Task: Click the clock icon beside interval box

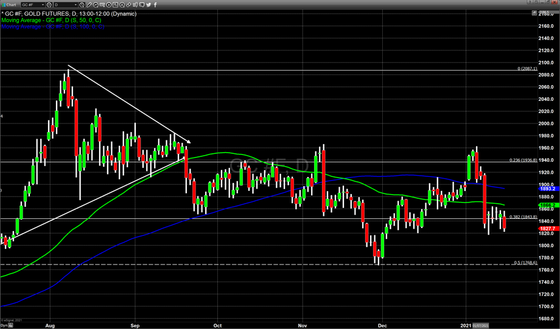Action: click(82, 5)
